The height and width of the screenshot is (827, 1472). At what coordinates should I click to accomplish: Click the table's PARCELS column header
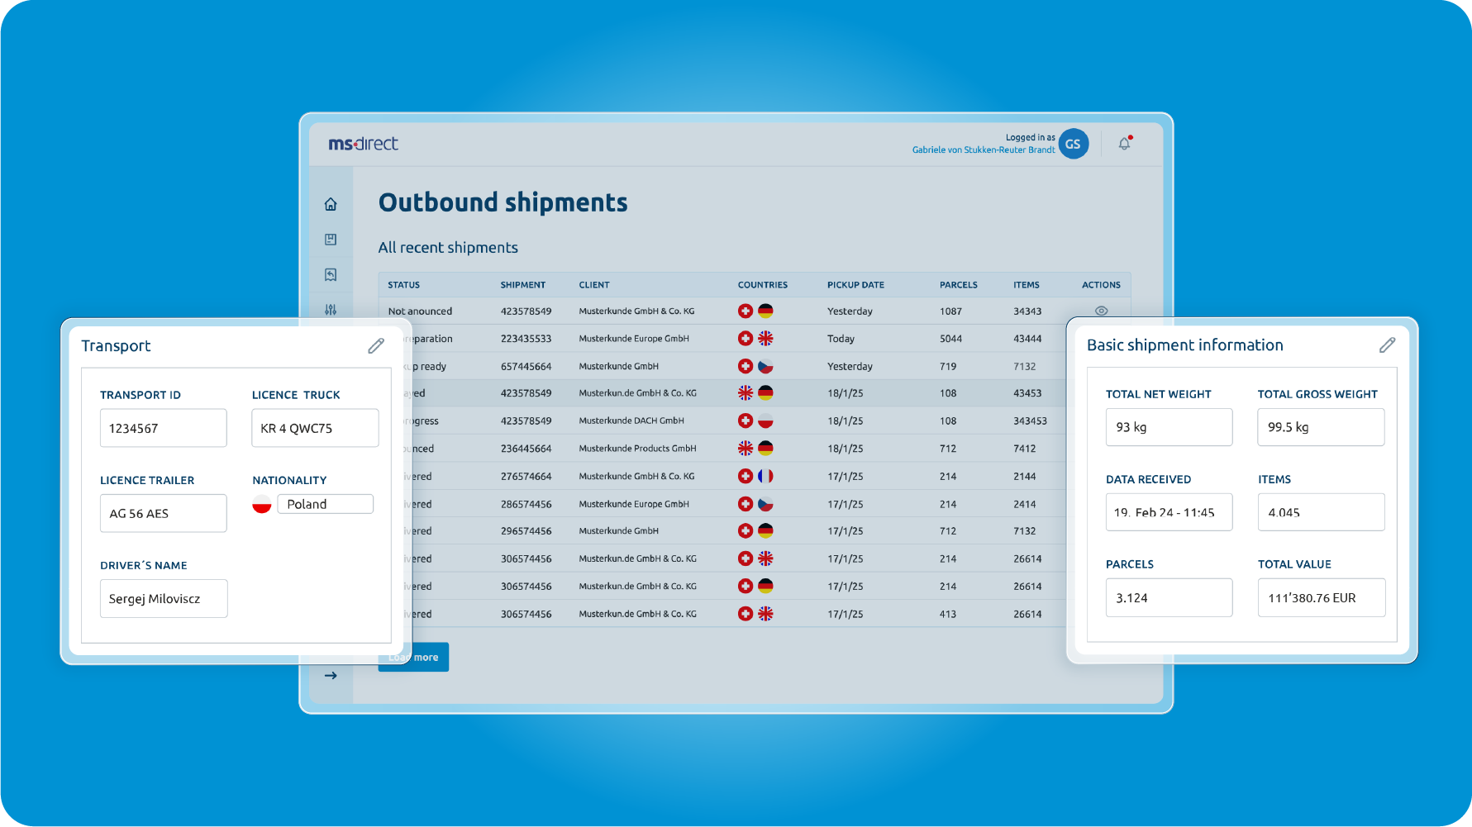(959, 285)
